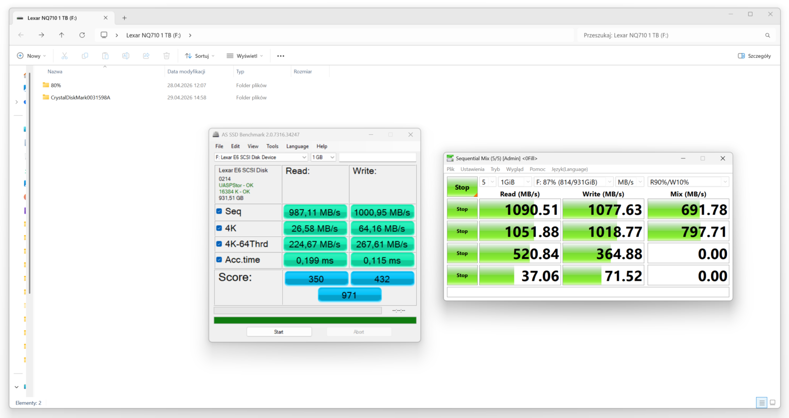Open the Share icon in Explorer
789x418 pixels.
(x=146, y=55)
